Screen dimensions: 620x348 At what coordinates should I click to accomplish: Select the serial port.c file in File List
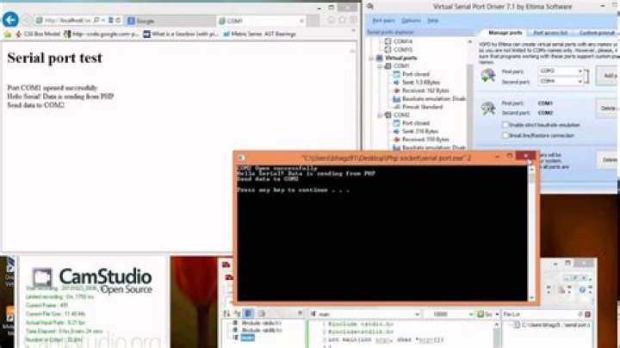coord(556,325)
